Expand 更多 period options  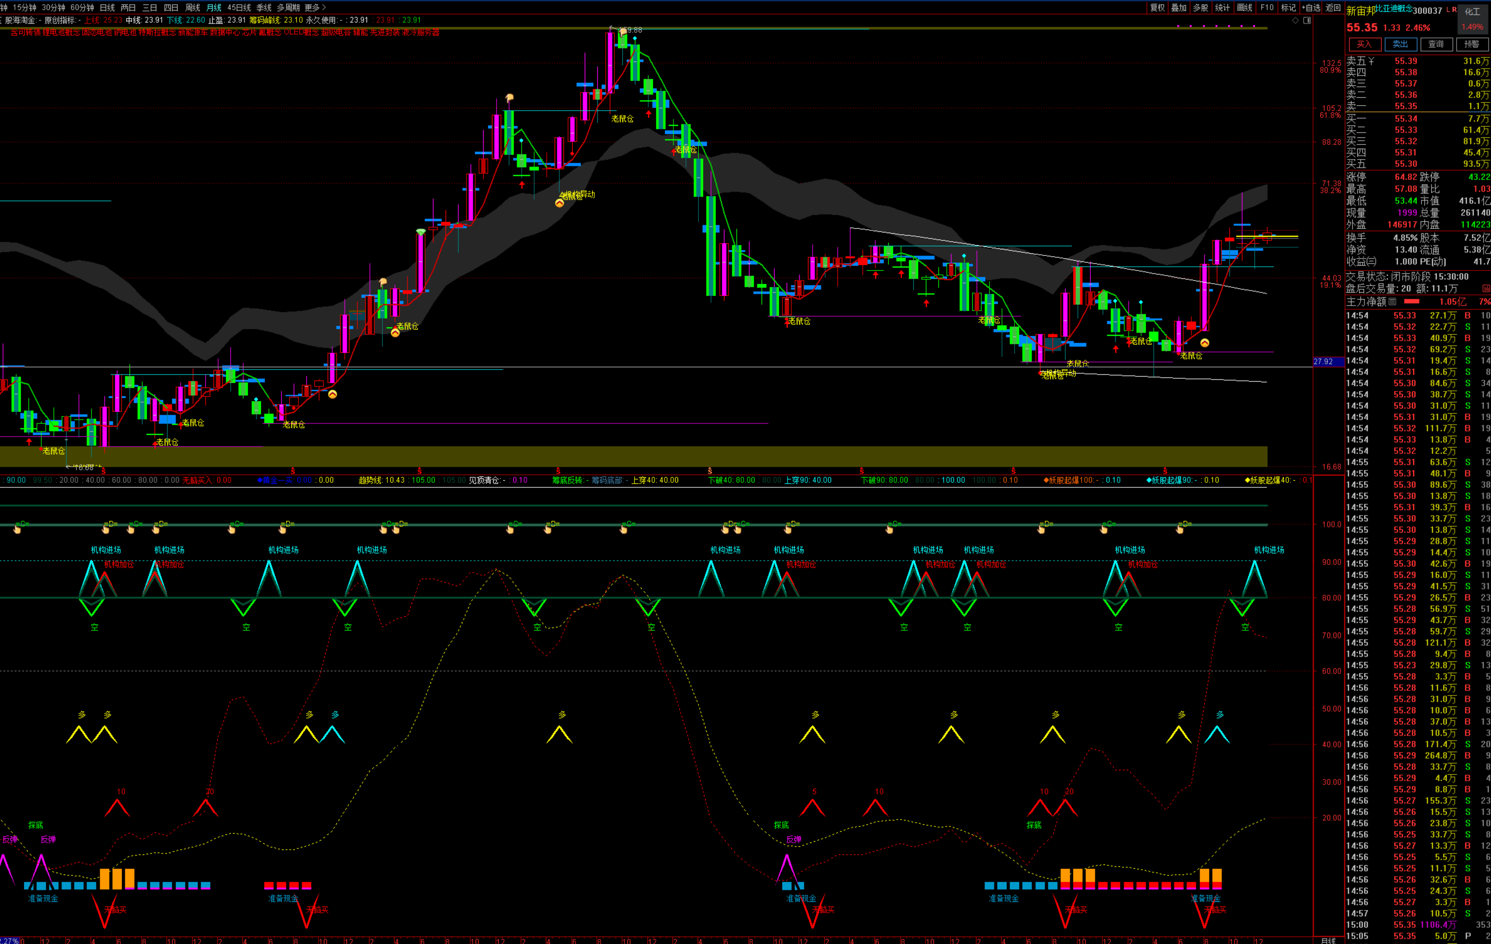click(315, 8)
